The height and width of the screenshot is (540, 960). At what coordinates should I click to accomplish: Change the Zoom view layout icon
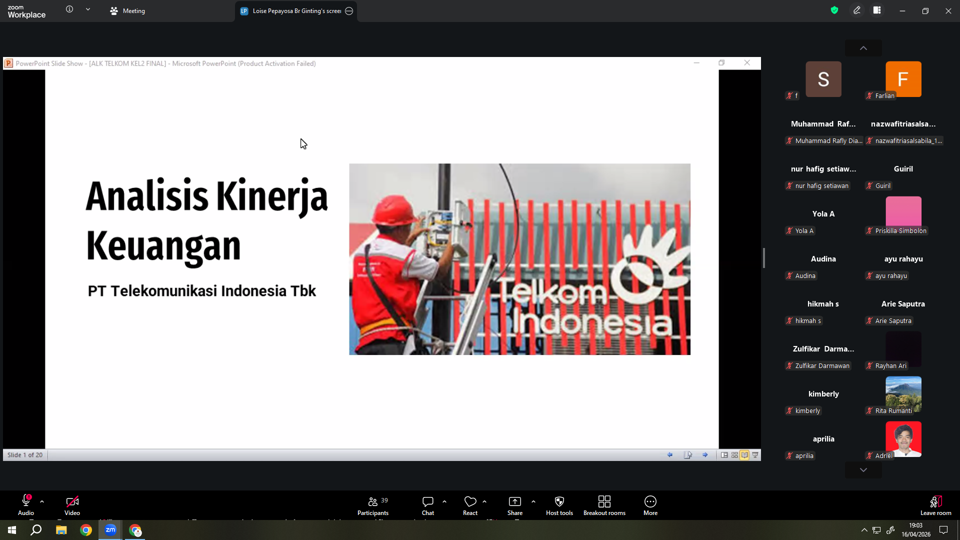tap(877, 10)
